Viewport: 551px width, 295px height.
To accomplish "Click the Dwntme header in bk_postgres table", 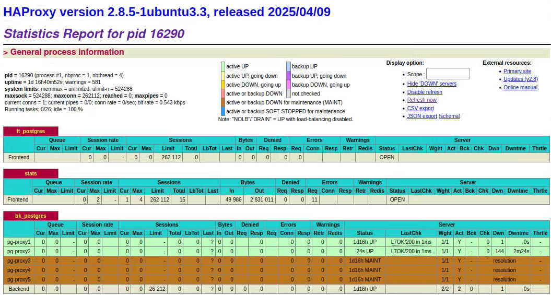I will pyautogui.click(x=518, y=233).
